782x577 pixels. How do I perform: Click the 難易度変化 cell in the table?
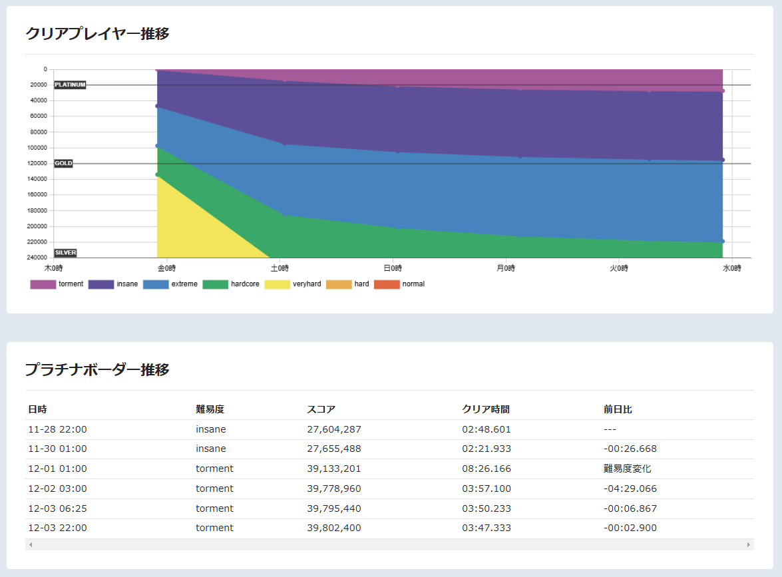(627, 469)
